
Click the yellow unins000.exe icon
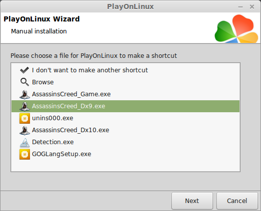point(24,118)
